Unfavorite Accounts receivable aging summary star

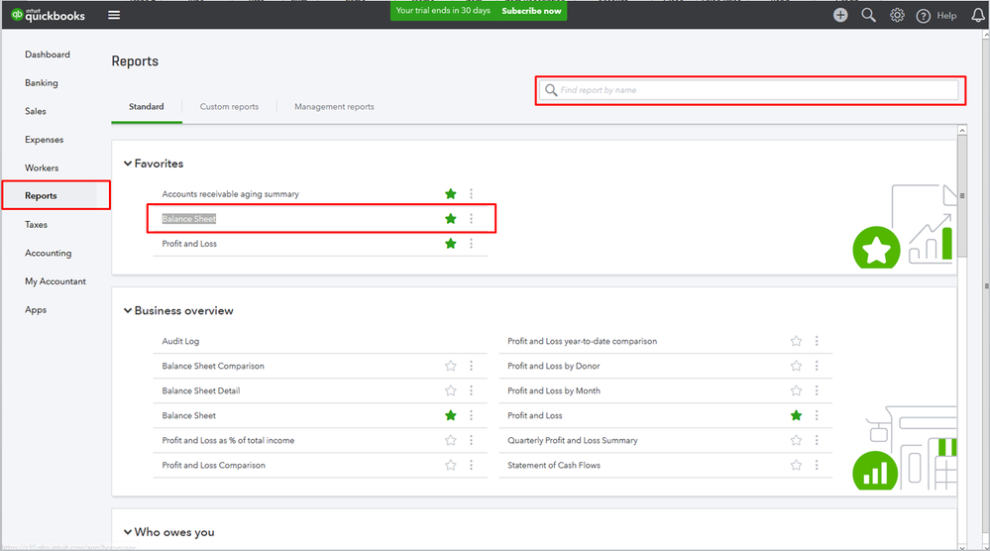tap(450, 194)
